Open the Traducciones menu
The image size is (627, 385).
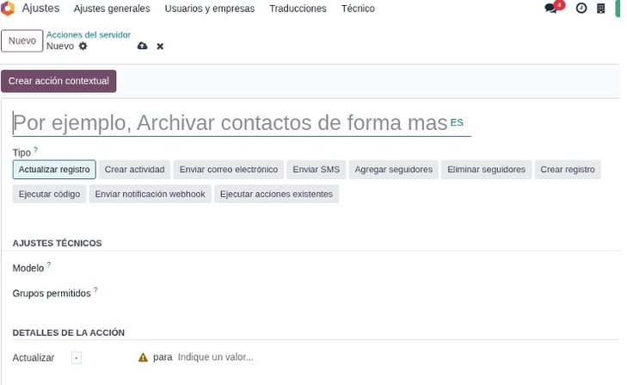tap(298, 9)
